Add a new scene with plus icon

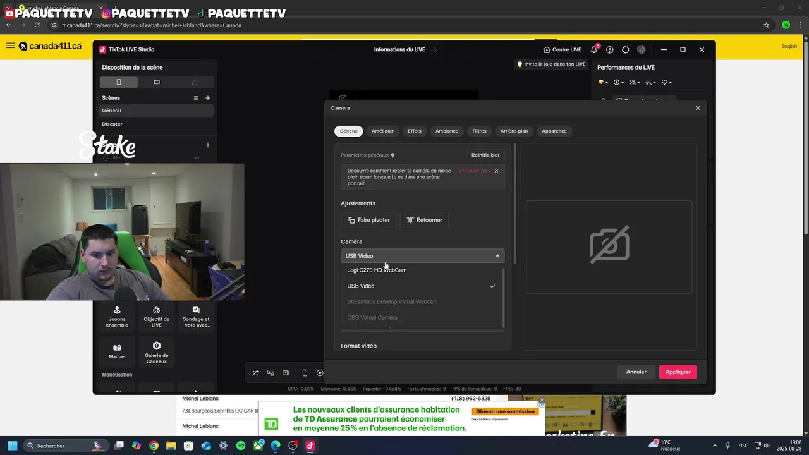pyautogui.click(x=208, y=98)
